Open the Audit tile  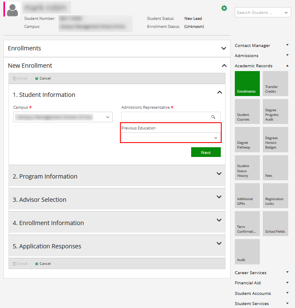pyautogui.click(x=247, y=252)
